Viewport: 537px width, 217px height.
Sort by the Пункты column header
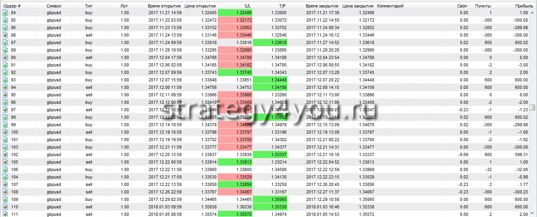point(482,6)
